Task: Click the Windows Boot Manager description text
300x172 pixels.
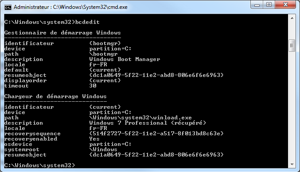Action: 125,59
